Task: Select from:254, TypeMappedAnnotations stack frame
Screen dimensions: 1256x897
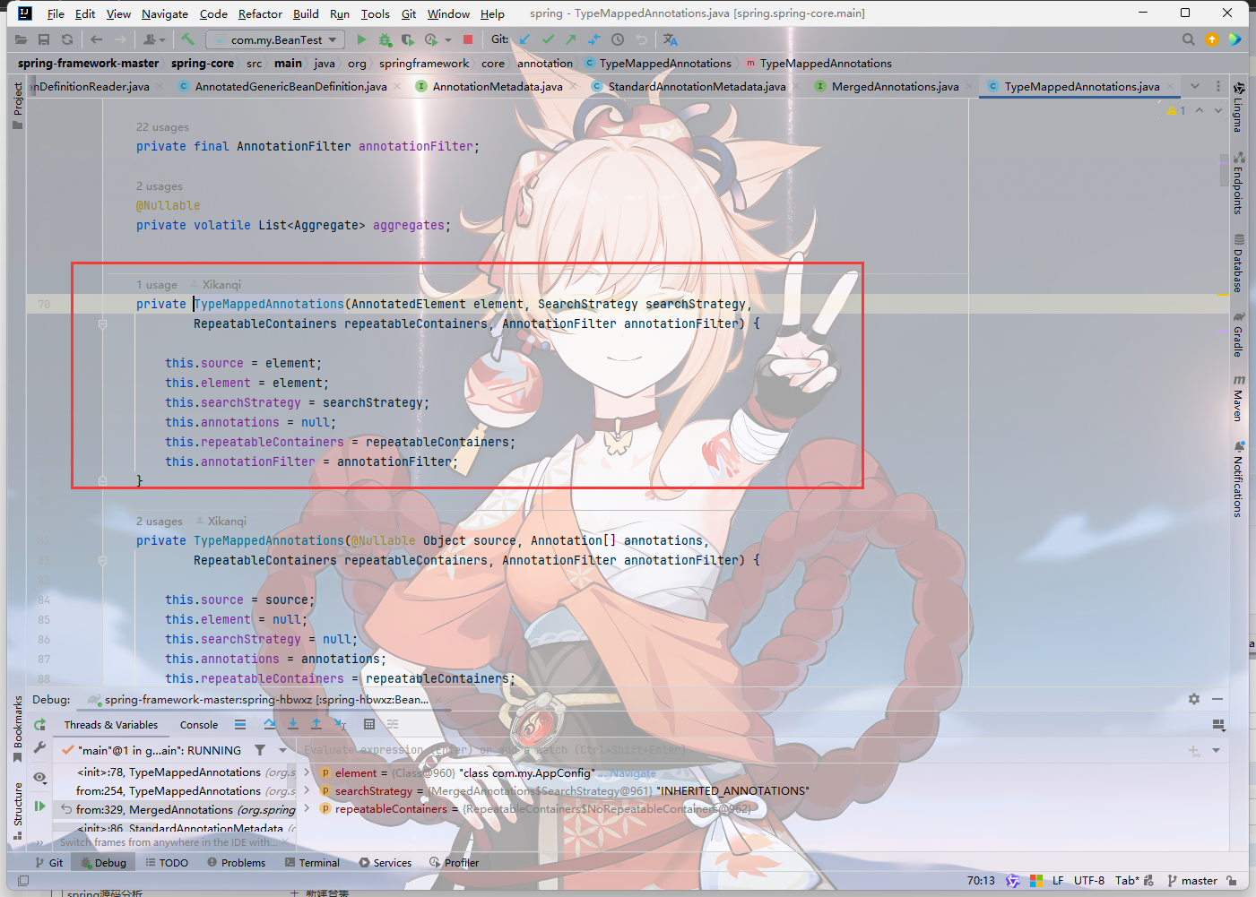Action: pos(175,790)
